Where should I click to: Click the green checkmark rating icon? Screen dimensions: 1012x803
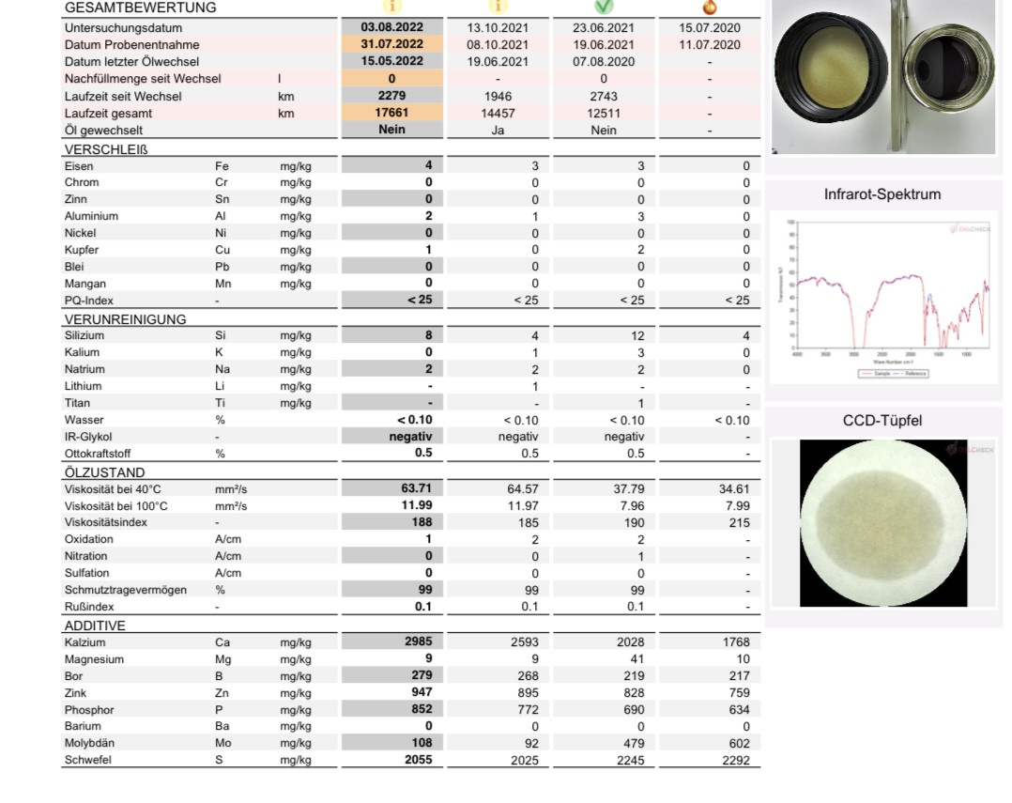coord(604,7)
